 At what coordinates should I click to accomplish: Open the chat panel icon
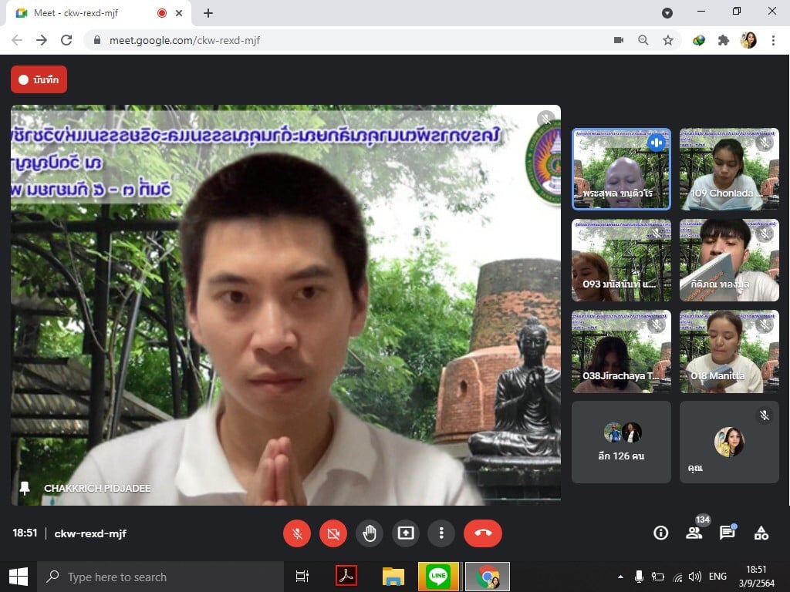pos(727,533)
